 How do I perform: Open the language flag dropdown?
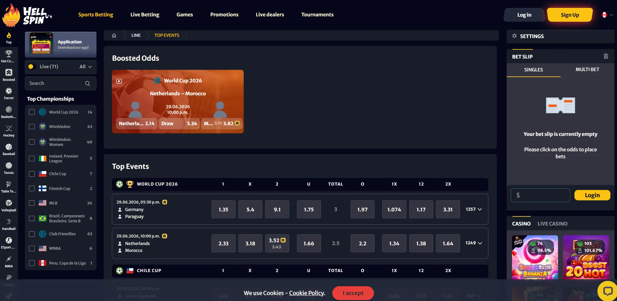pyautogui.click(x=607, y=15)
